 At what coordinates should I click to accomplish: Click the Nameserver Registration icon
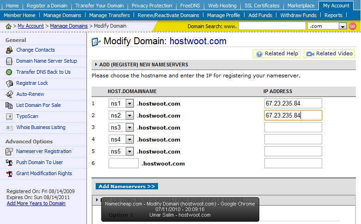click(x=9, y=152)
